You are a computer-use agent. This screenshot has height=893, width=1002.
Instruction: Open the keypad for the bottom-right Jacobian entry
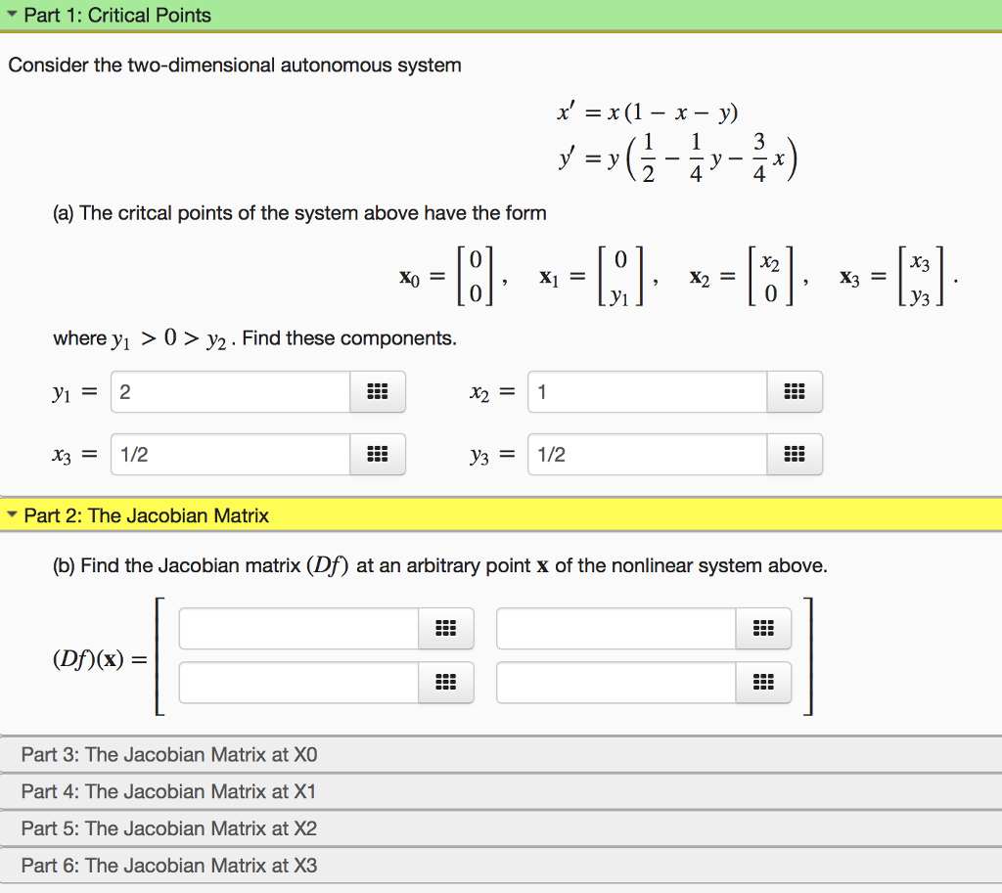pos(763,683)
